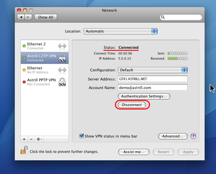Uncheck Show VPN status in menu bar

82,136
